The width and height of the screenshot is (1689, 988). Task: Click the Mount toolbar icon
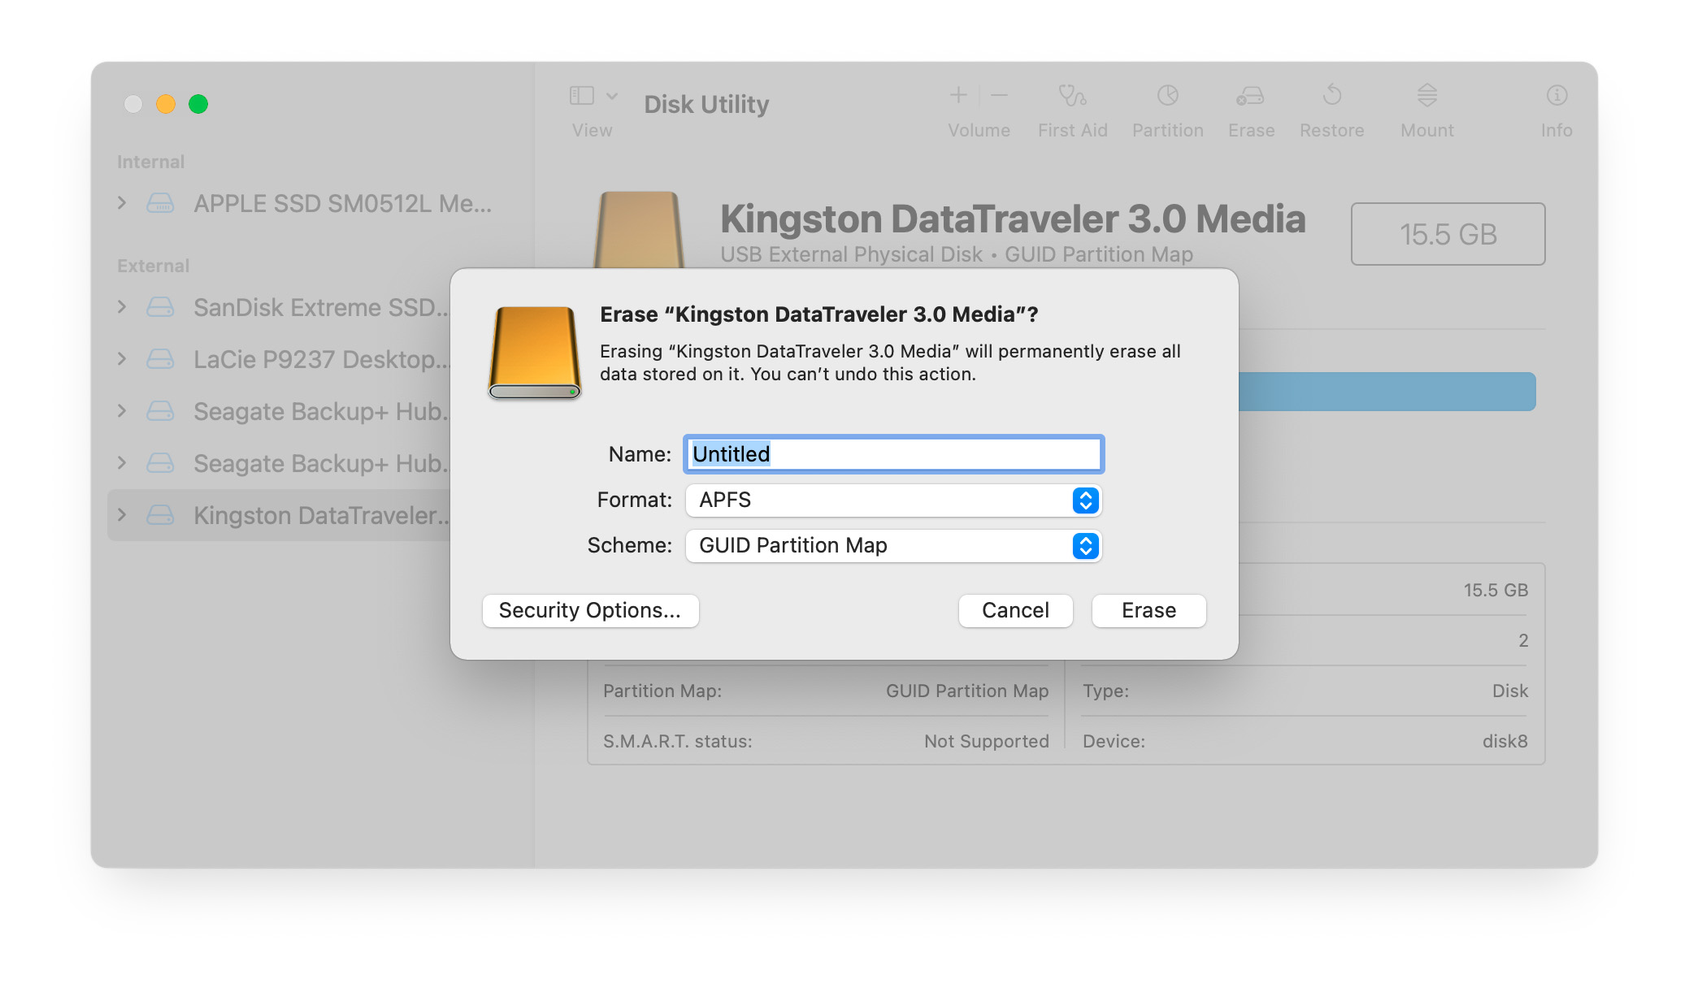pyautogui.click(x=1426, y=97)
